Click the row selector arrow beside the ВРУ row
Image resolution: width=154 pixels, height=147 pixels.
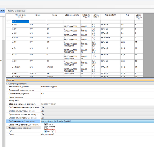pos(7,22)
